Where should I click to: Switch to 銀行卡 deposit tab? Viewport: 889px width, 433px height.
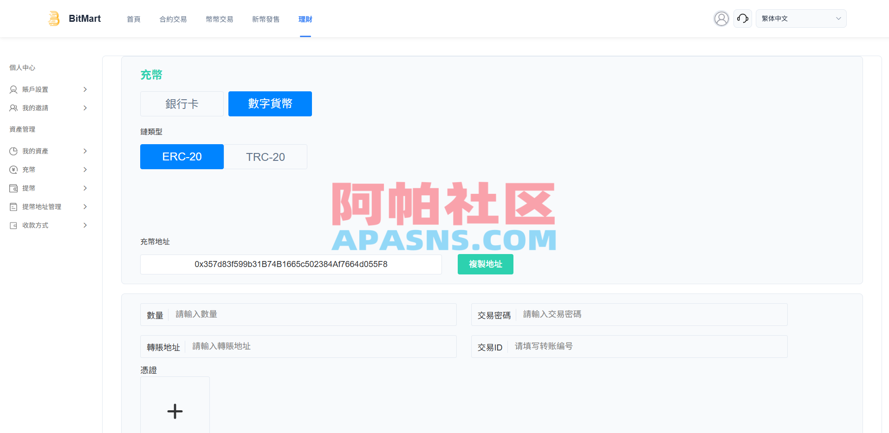pyautogui.click(x=182, y=104)
